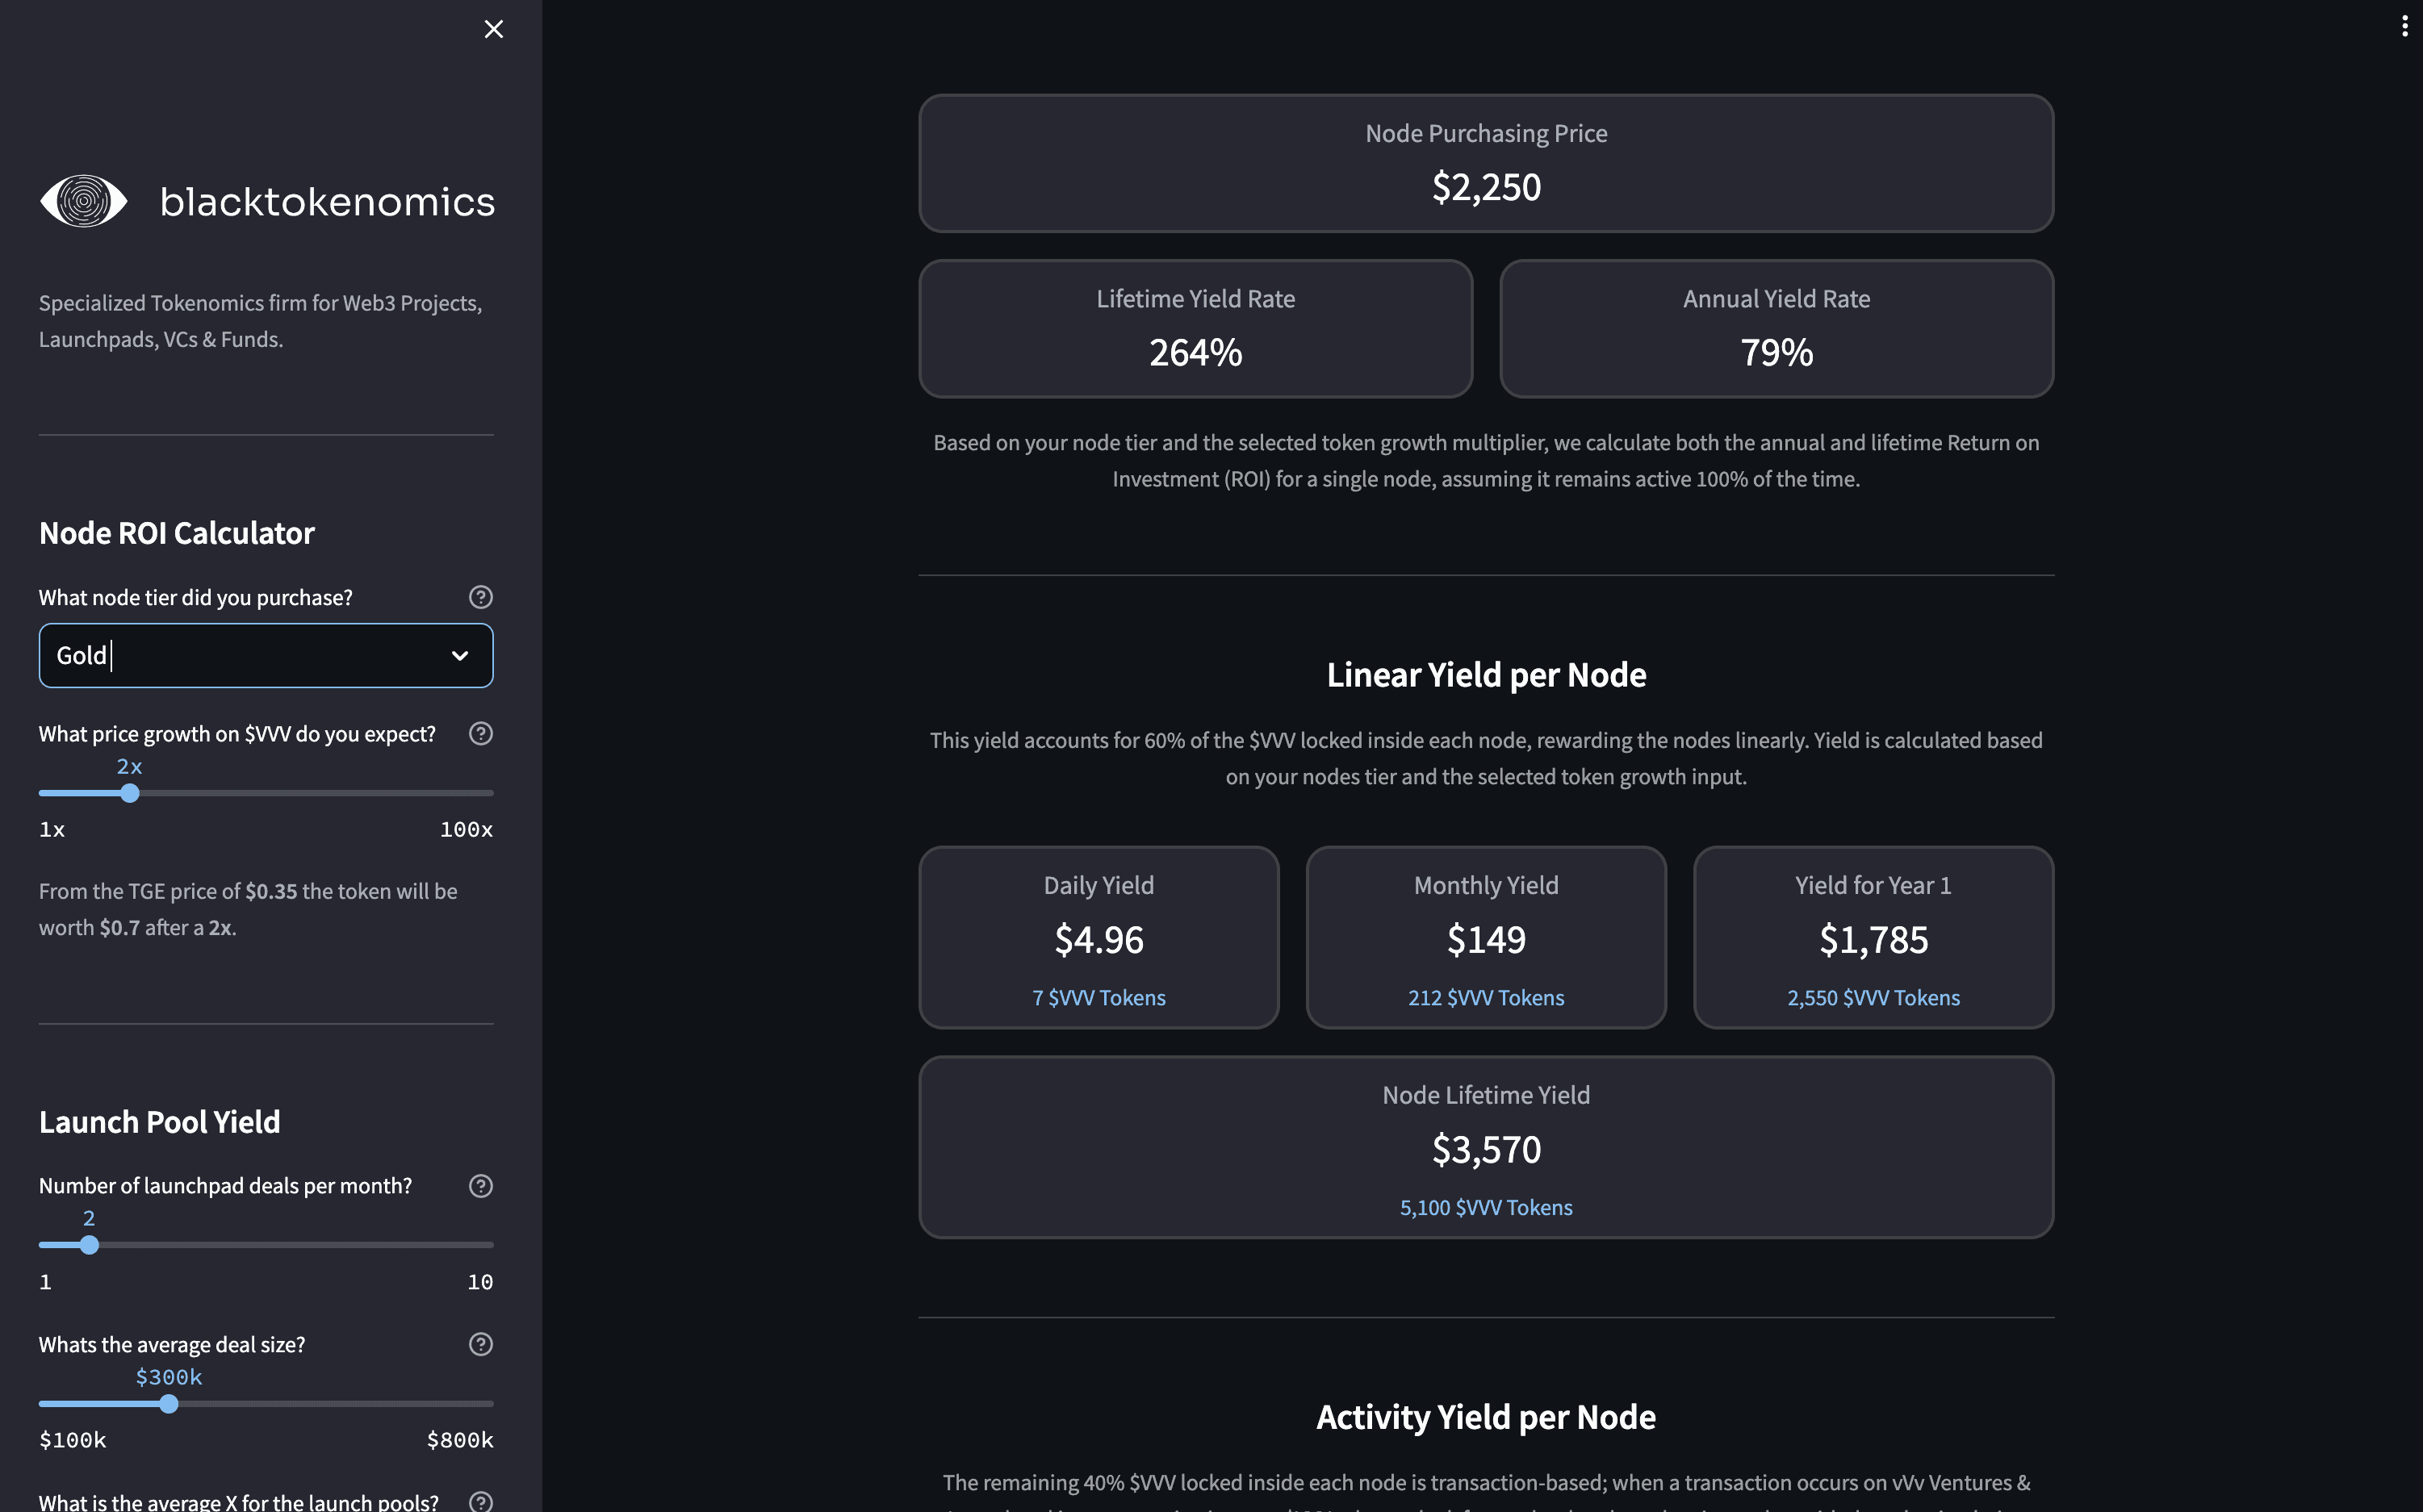The image size is (2423, 1512).
Task: Click the blacktokenomics brand name text
Action: [x=327, y=201]
